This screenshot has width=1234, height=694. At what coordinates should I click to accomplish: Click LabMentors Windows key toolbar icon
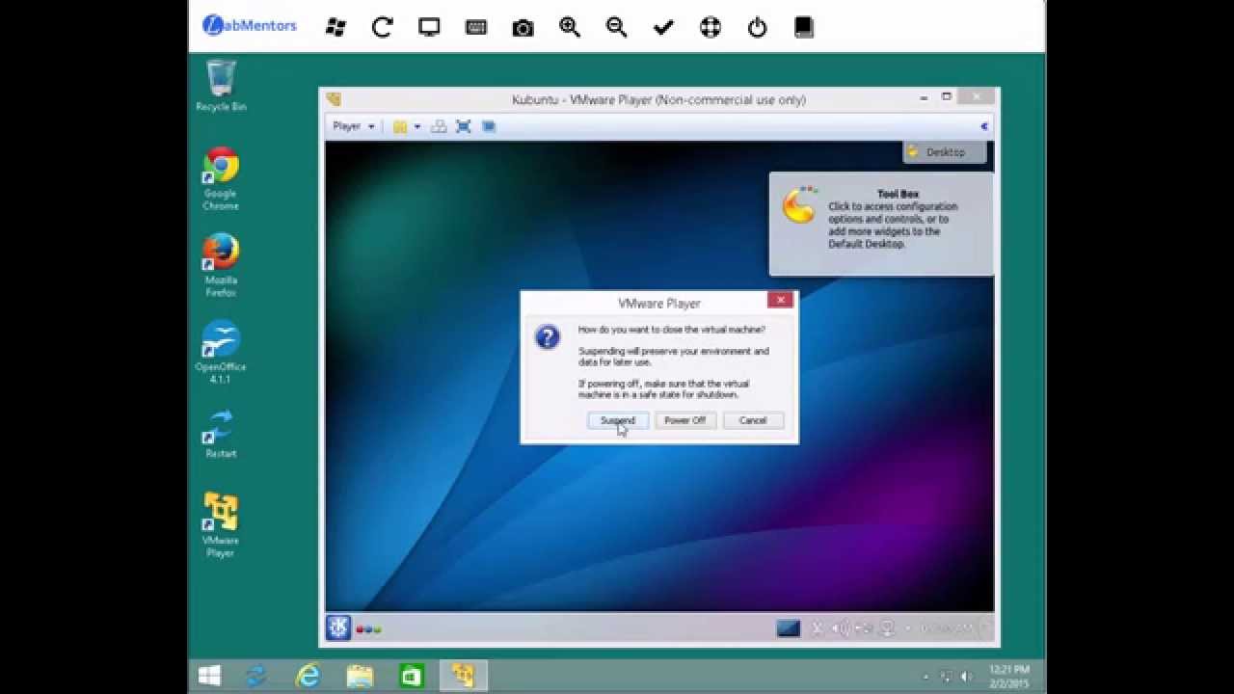tap(335, 27)
